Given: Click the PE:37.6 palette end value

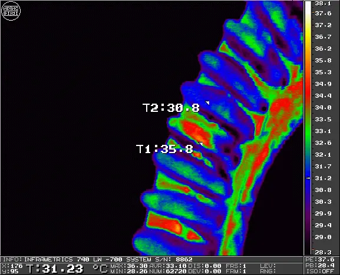Looking at the screenshot, I should [x=321, y=260].
